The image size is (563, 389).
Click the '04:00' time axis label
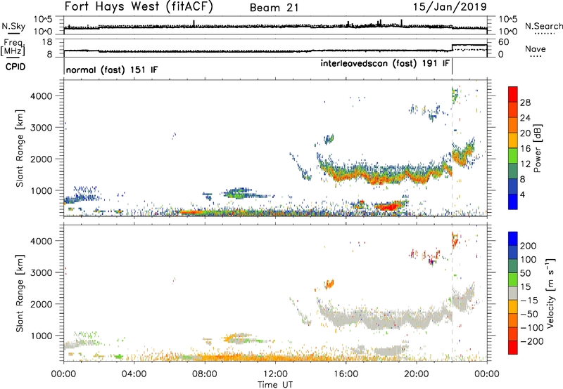click(134, 374)
